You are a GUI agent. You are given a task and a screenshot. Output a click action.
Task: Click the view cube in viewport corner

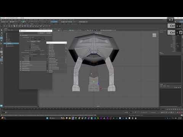[x=154, y=35]
